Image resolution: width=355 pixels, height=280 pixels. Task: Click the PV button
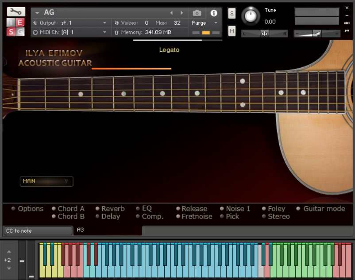(x=347, y=31)
